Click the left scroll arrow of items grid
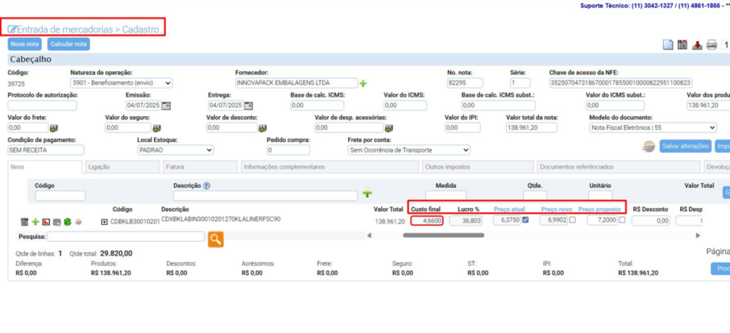The width and height of the screenshot is (730, 333). pos(369,236)
